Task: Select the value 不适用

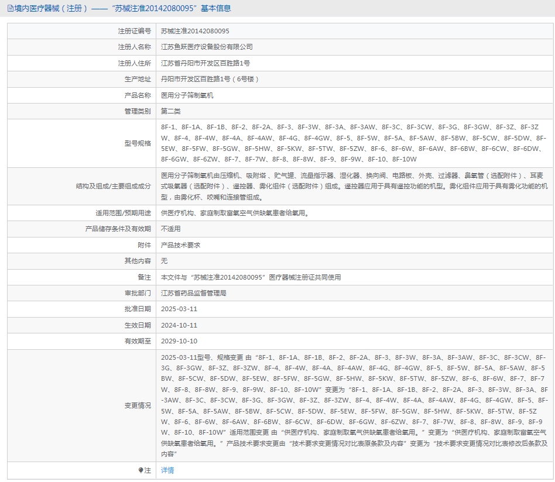Action: 170,229
